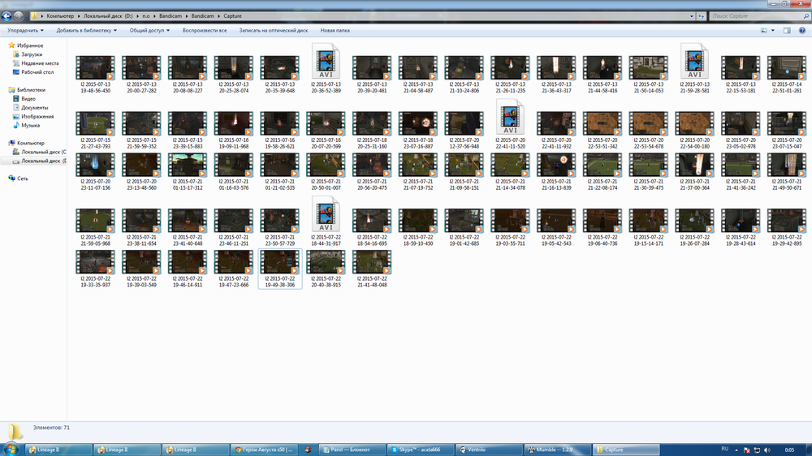Create a folder with Новая папка
The width and height of the screenshot is (812, 456).
(x=335, y=30)
